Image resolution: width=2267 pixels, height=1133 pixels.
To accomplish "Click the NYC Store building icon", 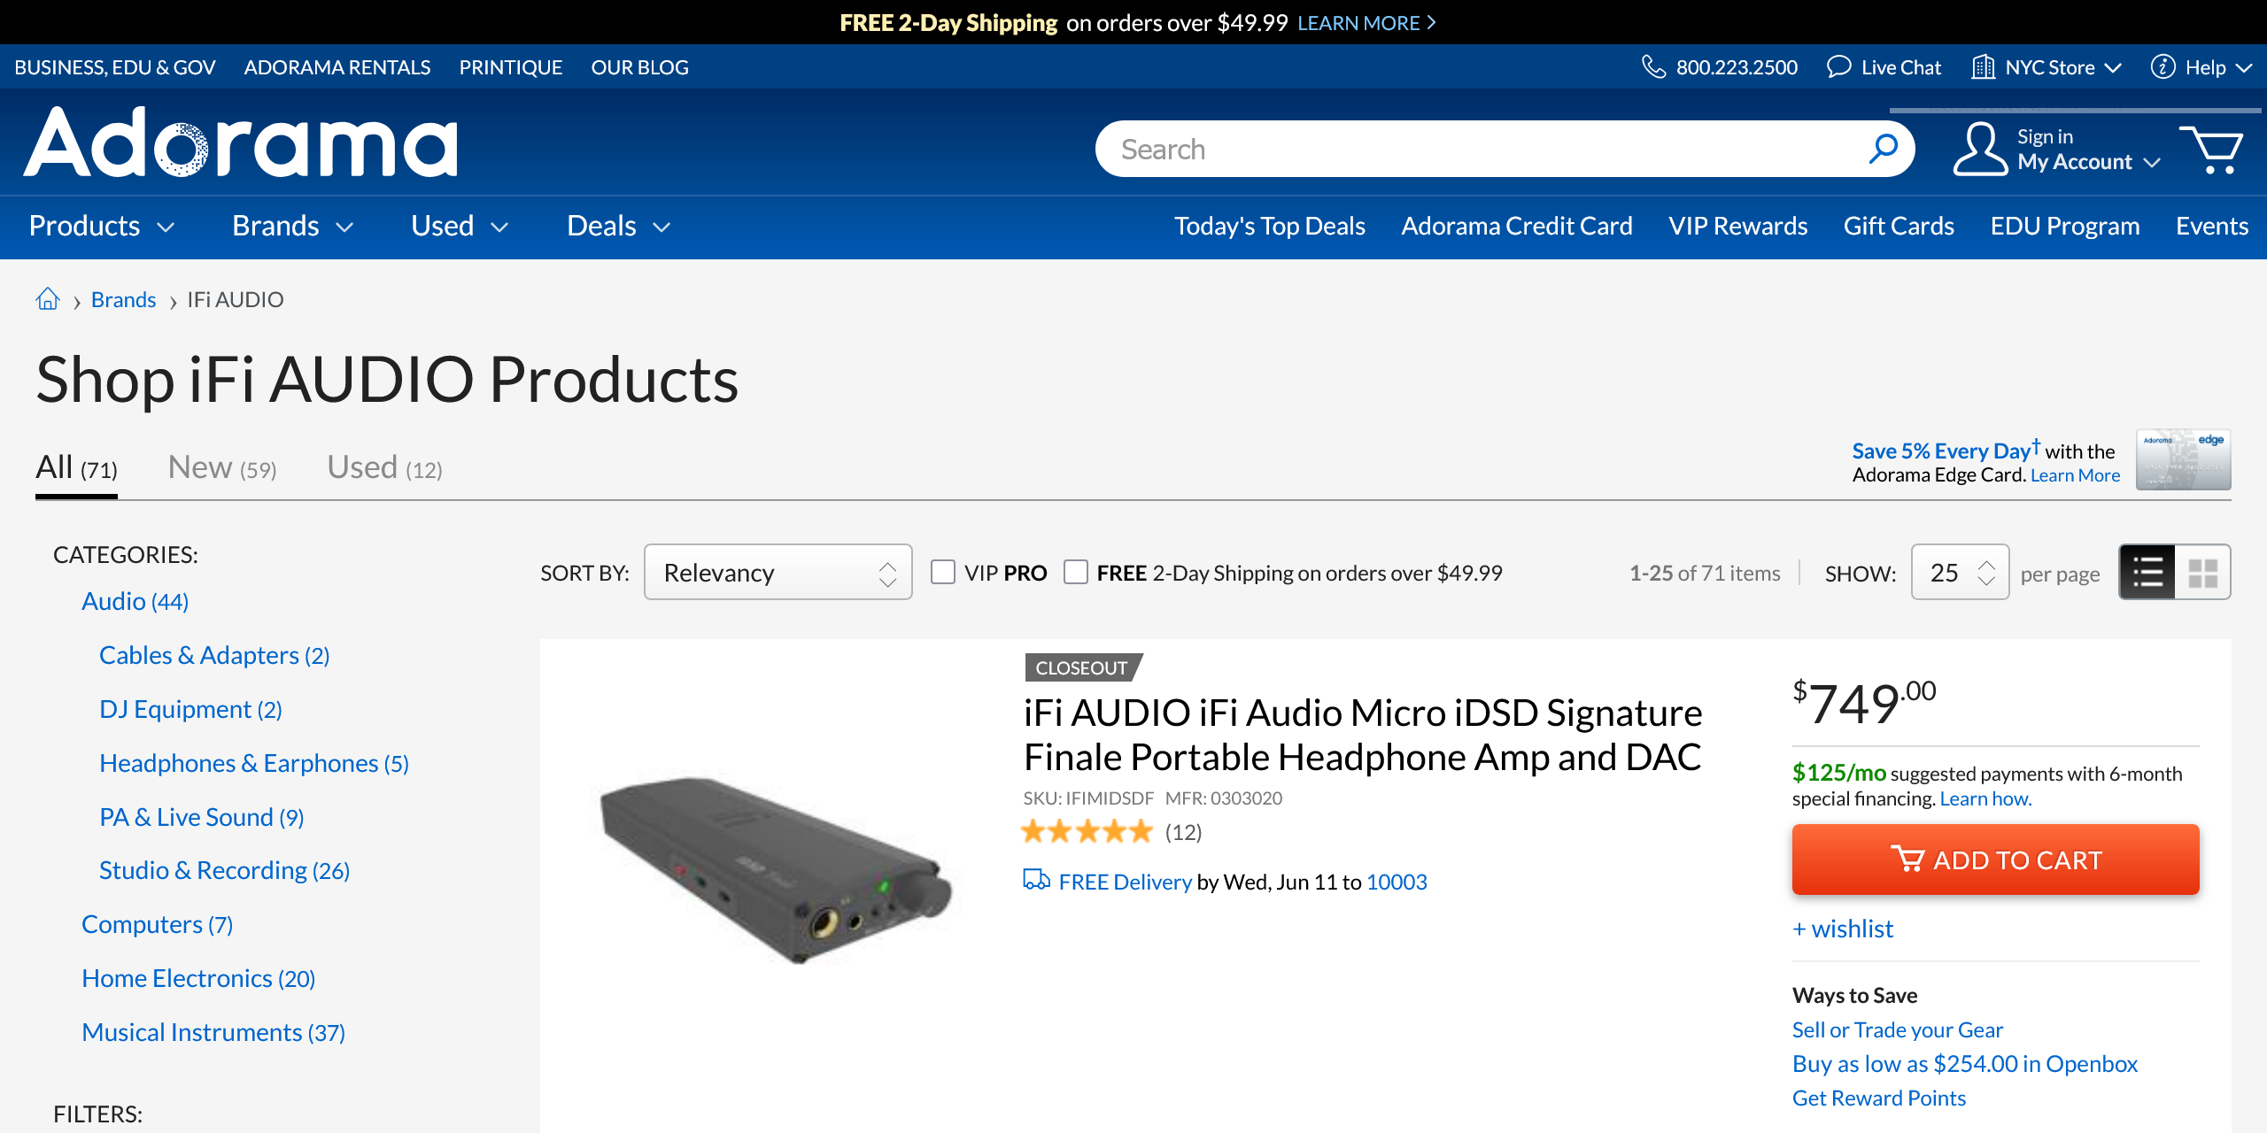I will pos(1983,67).
